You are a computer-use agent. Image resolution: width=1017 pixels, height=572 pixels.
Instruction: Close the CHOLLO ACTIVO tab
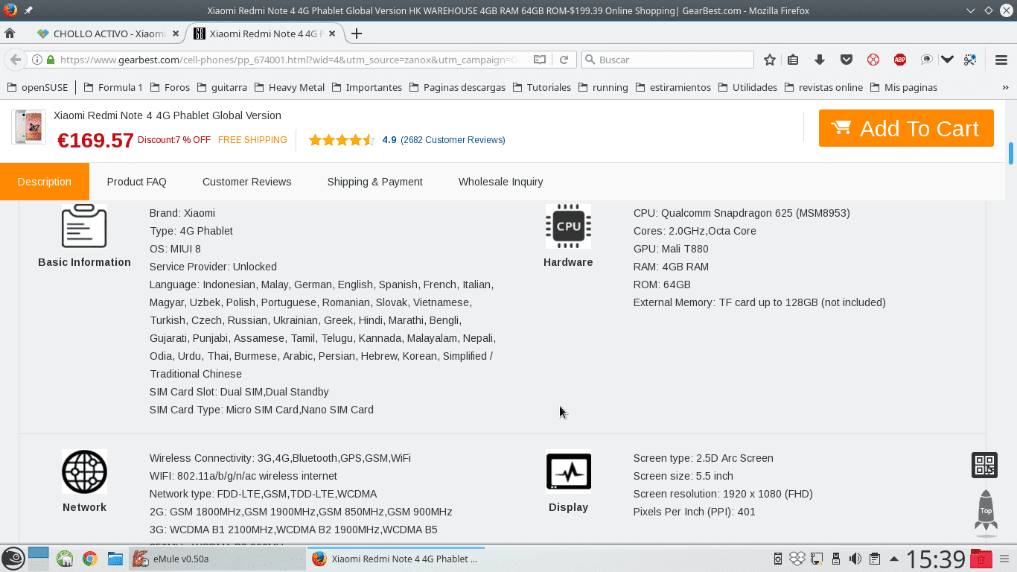(176, 34)
